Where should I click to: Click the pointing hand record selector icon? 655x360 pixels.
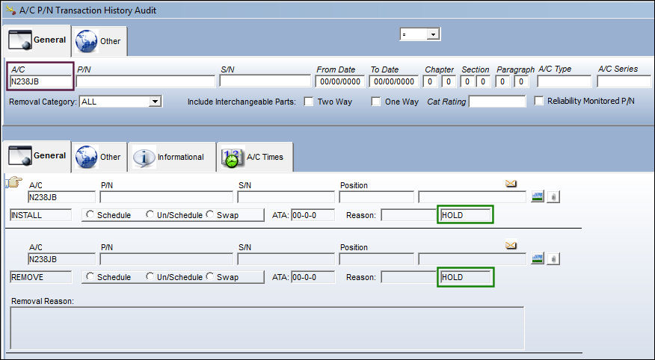pyautogui.click(x=13, y=182)
